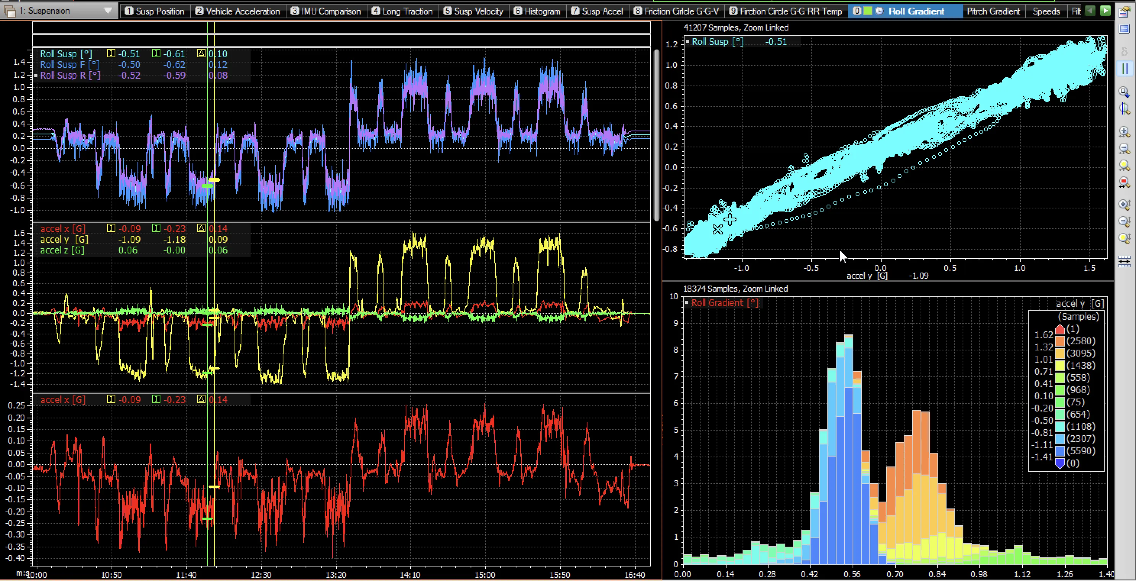The height and width of the screenshot is (581, 1136).
Task: Open the 1: Suspension worksheet dropdown
Action: point(109,11)
